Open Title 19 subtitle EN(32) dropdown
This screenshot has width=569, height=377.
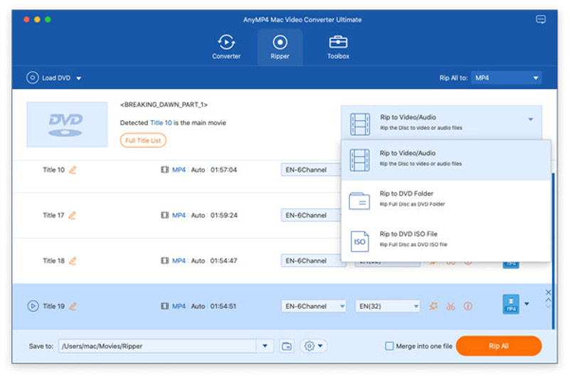tap(388, 306)
